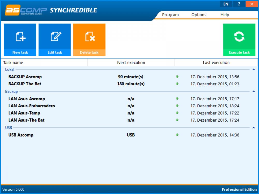Sort tasks by the Next execution column

[131, 62]
